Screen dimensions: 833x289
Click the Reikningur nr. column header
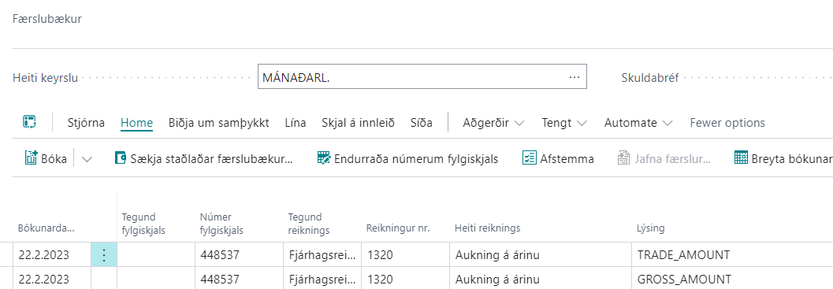(x=398, y=228)
